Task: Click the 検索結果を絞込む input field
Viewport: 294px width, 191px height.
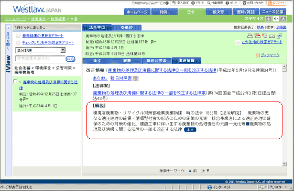Action: click(40, 59)
